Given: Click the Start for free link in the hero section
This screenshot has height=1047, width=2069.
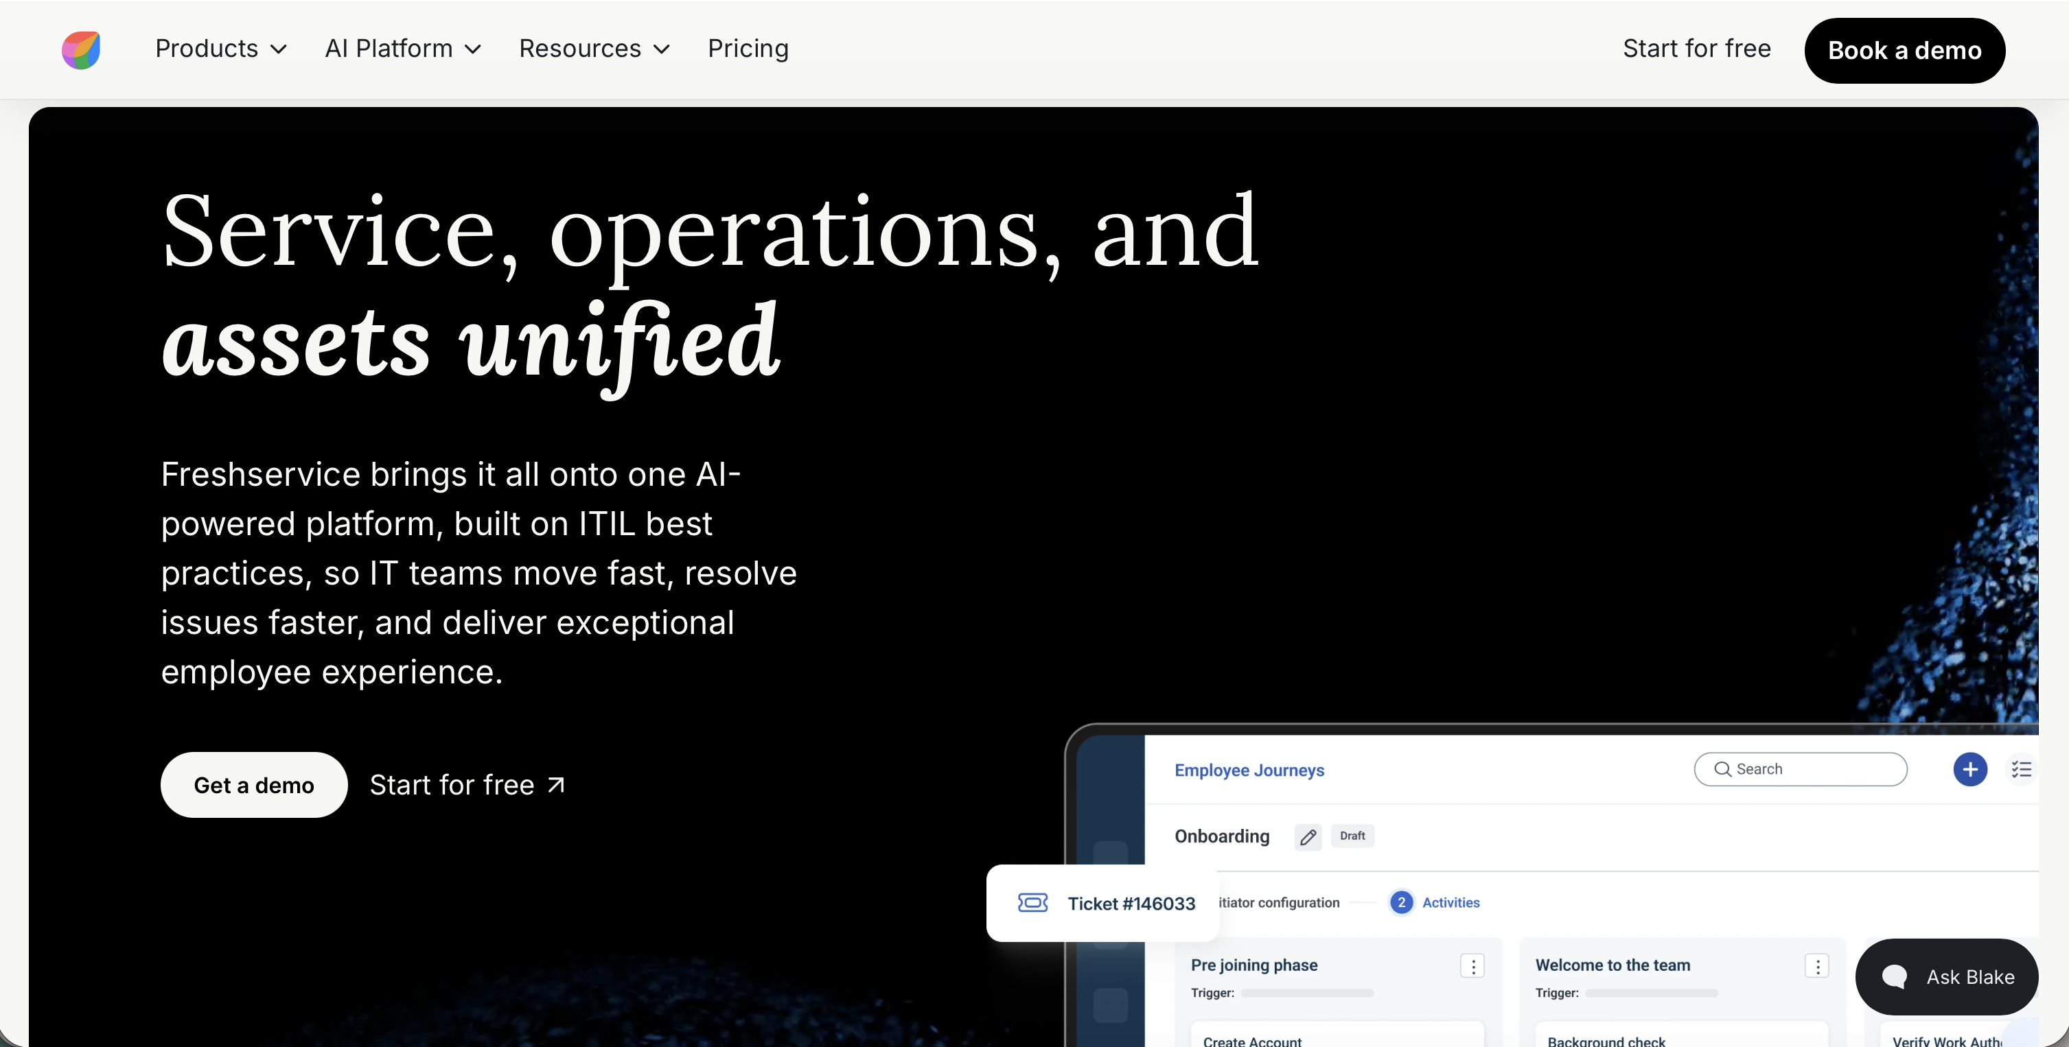Looking at the screenshot, I should pos(467,784).
